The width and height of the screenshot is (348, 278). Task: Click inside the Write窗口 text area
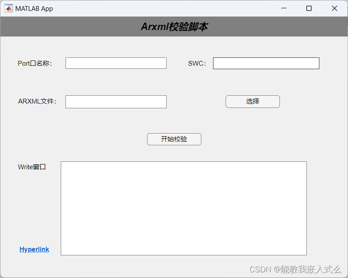tap(184, 208)
